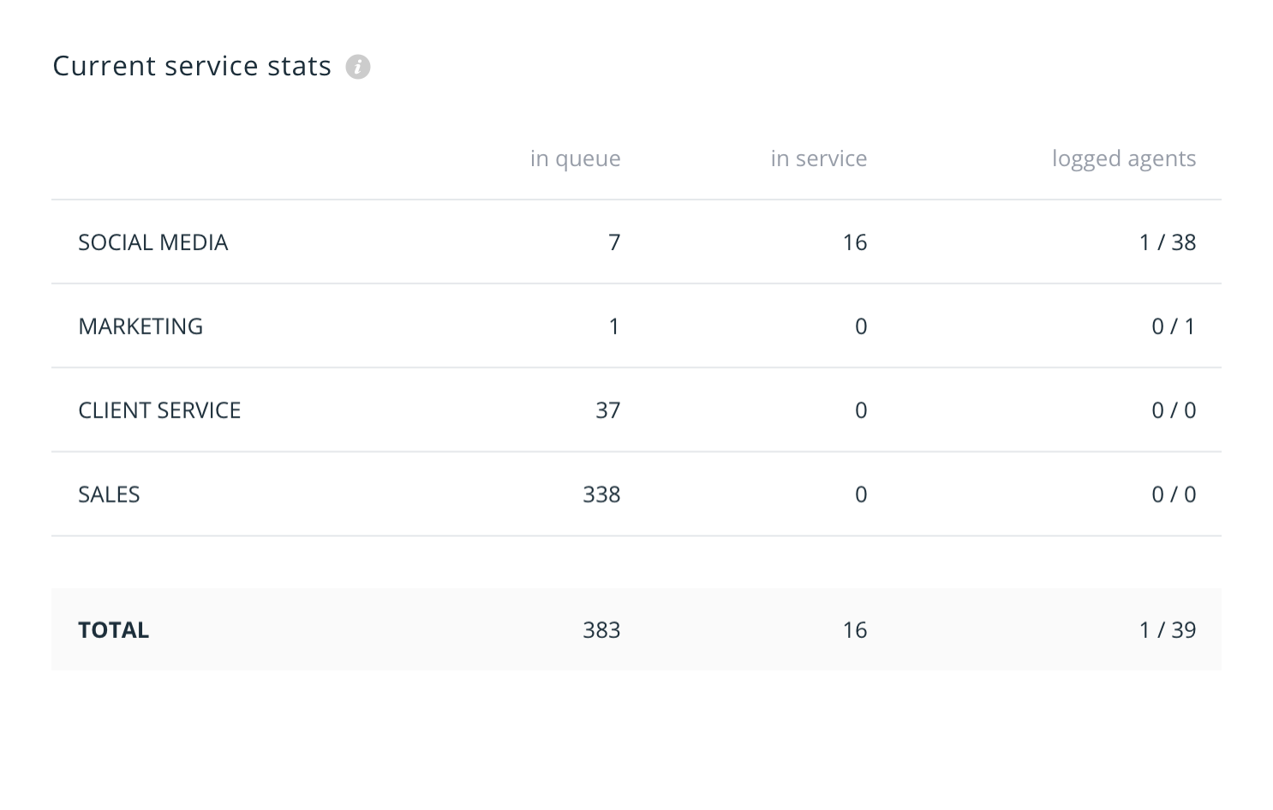Click the info icon next to Current service stats
This screenshot has width=1273, height=810.
tap(358, 66)
